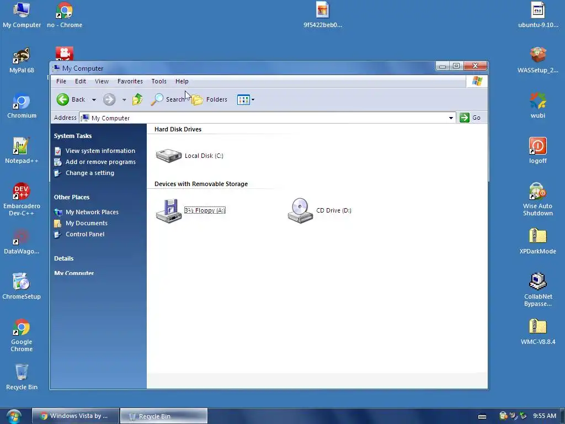
Task: Select the no - Chrome desktop shortcut
Action: (65, 15)
